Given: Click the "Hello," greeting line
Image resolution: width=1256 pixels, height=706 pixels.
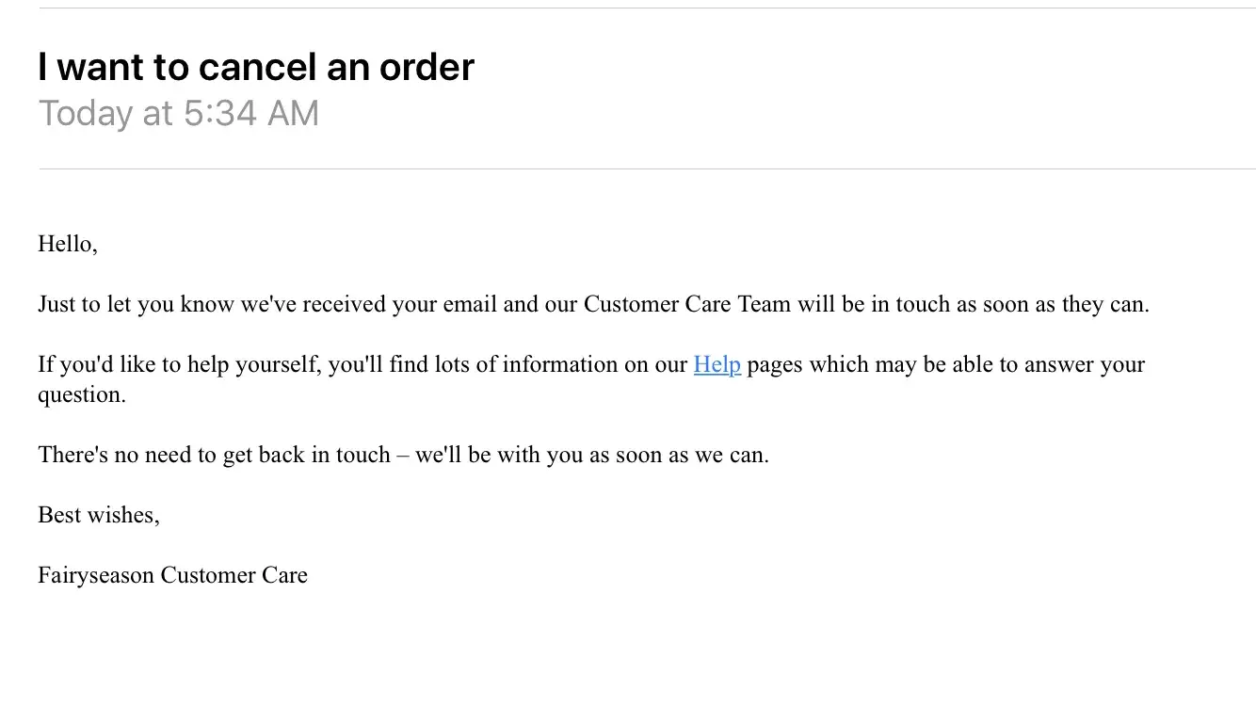Looking at the screenshot, I should 68,245.
